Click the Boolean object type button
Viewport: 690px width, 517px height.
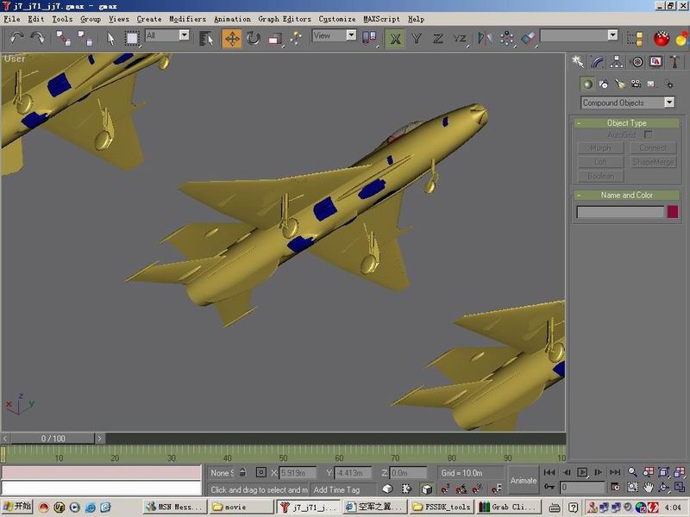(x=600, y=177)
